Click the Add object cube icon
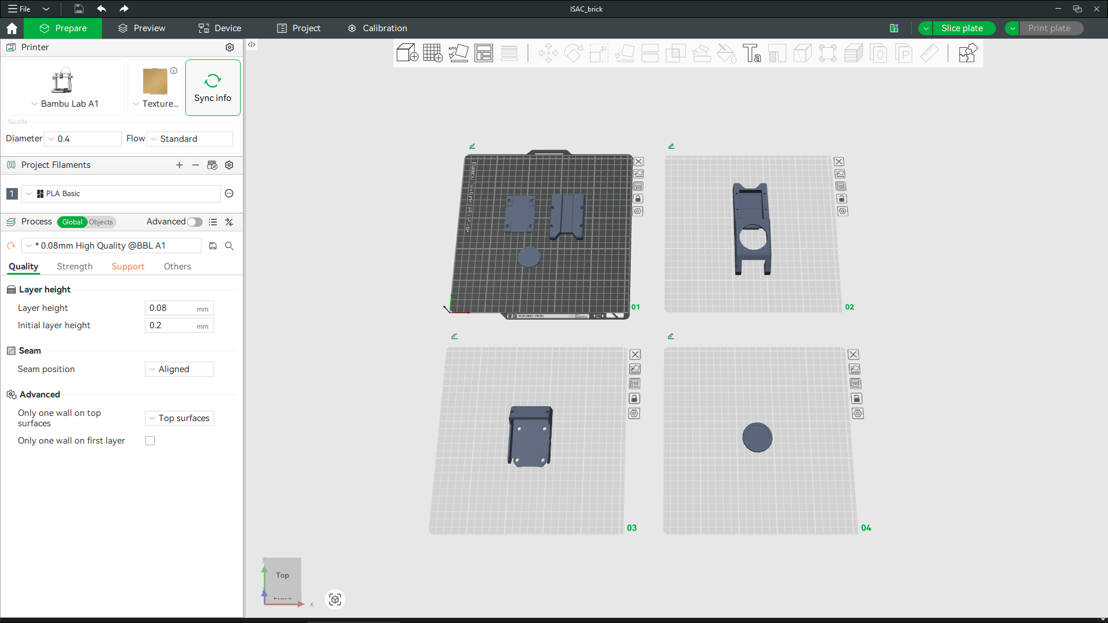 (407, 53)
